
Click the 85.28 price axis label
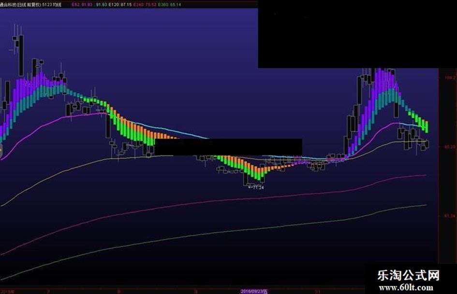(x=450, y=147)
